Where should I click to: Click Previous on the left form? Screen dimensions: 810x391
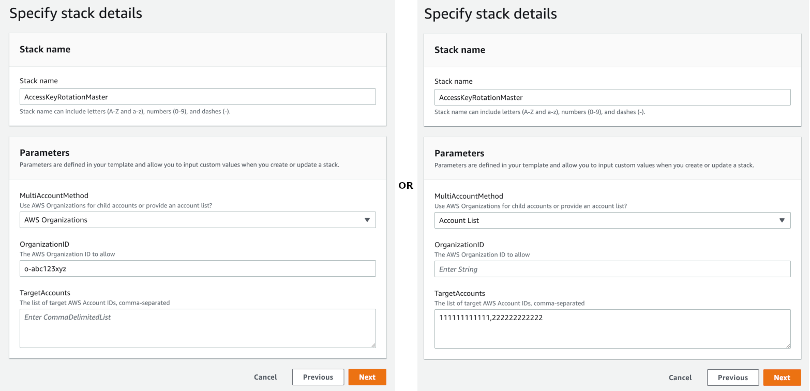318,377
